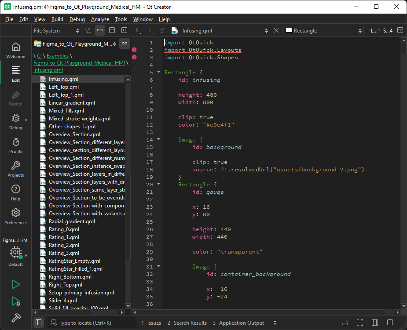407x330 pixels.
Task: Toggle synchronize with editor link icon
Action: coord(100,31)
